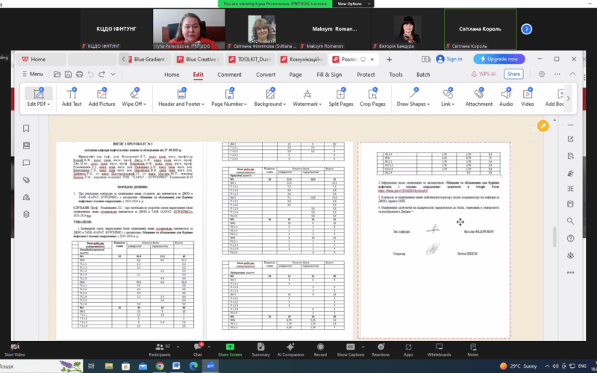Open page thumbnails panel in sidebar
597x373 pixels.
[26, 145]
